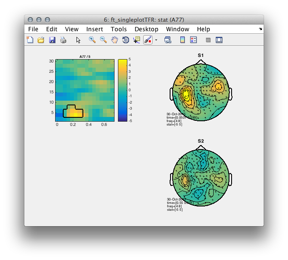Activate the Data Cursor tool
Image resolution: width=288 pixels, height=260 pixels.
pyautogui.click(x=137, y=40)
